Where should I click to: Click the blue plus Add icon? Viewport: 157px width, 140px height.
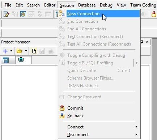pos(5,51)
